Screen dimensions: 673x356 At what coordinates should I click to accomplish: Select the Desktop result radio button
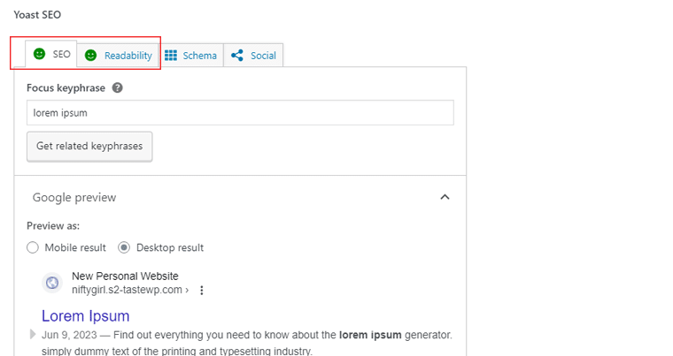(124, 247)
